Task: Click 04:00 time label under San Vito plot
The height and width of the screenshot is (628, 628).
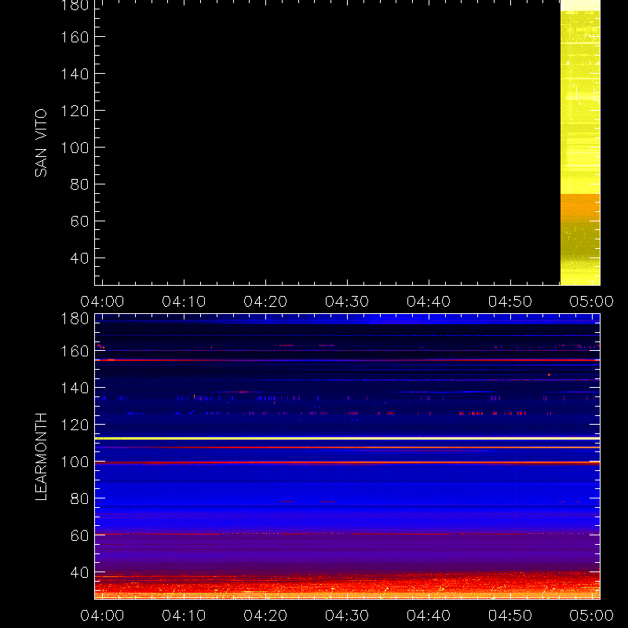Action: [102, 301]
